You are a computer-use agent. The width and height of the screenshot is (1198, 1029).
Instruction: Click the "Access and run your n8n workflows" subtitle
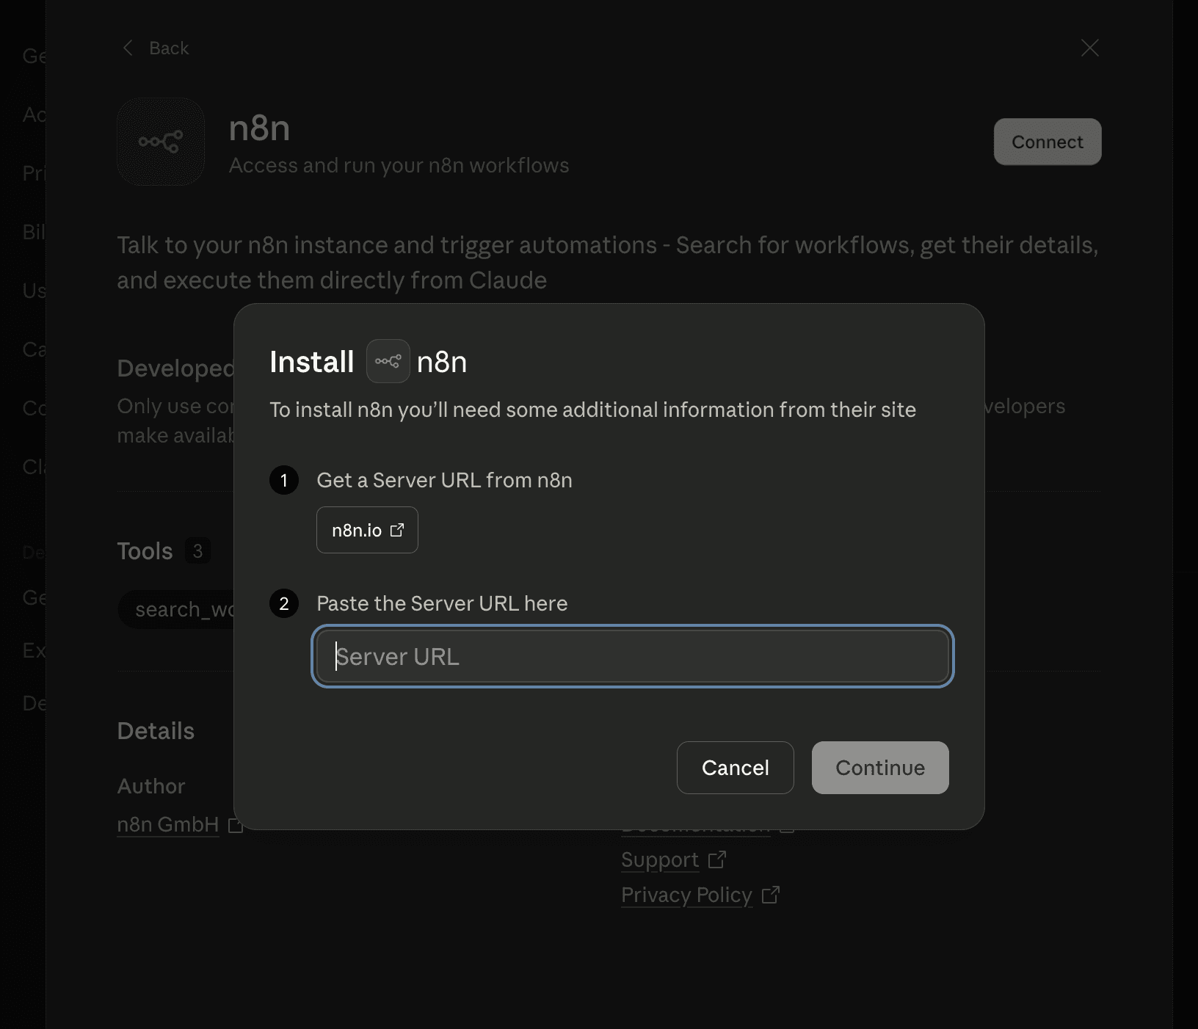(399, 166)
